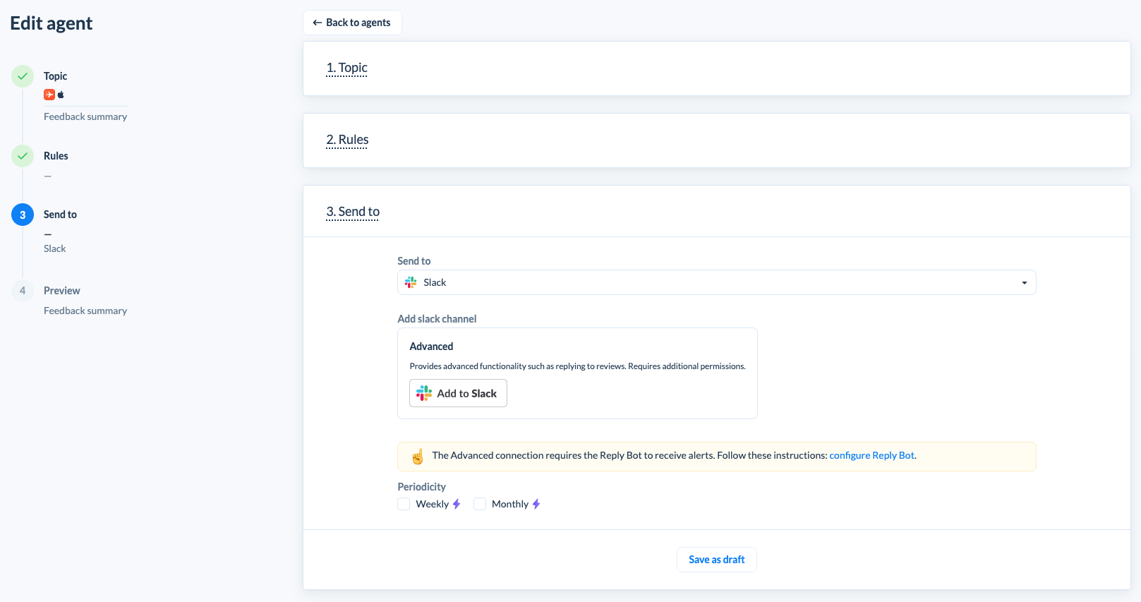This screenshot has width=1141, height=602.
Task: Click Back to agents button
Action: pos(352,23)
